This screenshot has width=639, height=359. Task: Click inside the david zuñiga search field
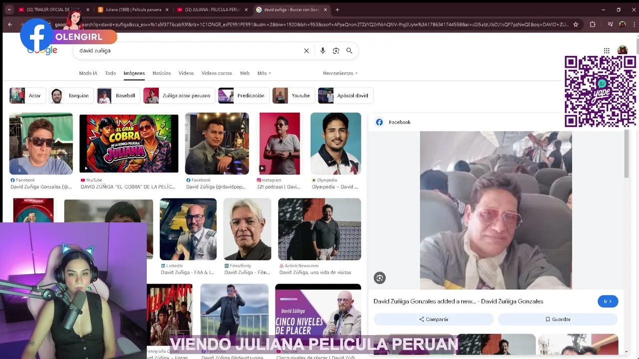tap(190, 51)
